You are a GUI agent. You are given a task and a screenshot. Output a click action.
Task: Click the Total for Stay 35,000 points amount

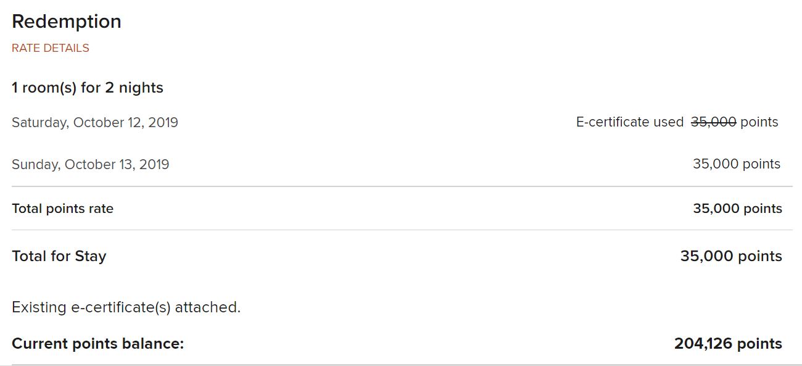pyautogui.click(x=731, y=256)
